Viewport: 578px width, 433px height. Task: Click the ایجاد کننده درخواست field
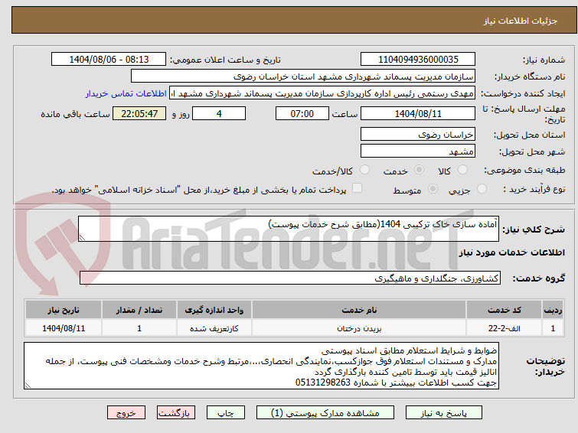pyautogui.click(x=322, y=93)
